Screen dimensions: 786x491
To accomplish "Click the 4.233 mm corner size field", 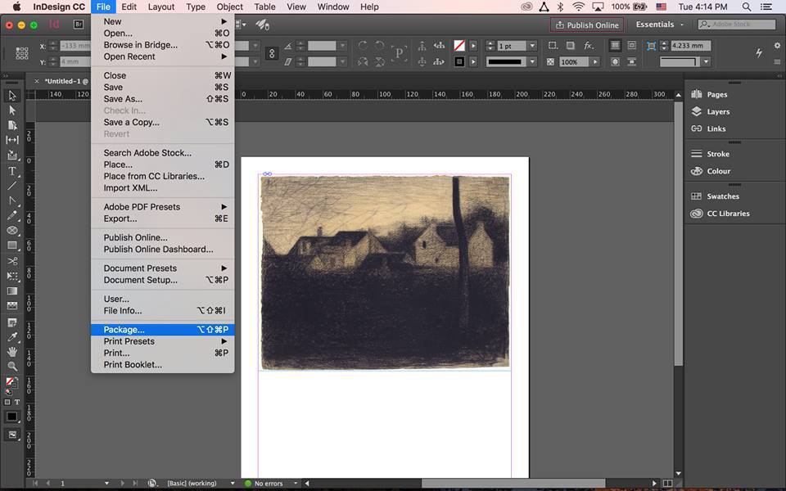I will pyautogui.click(x=690, y=46).
